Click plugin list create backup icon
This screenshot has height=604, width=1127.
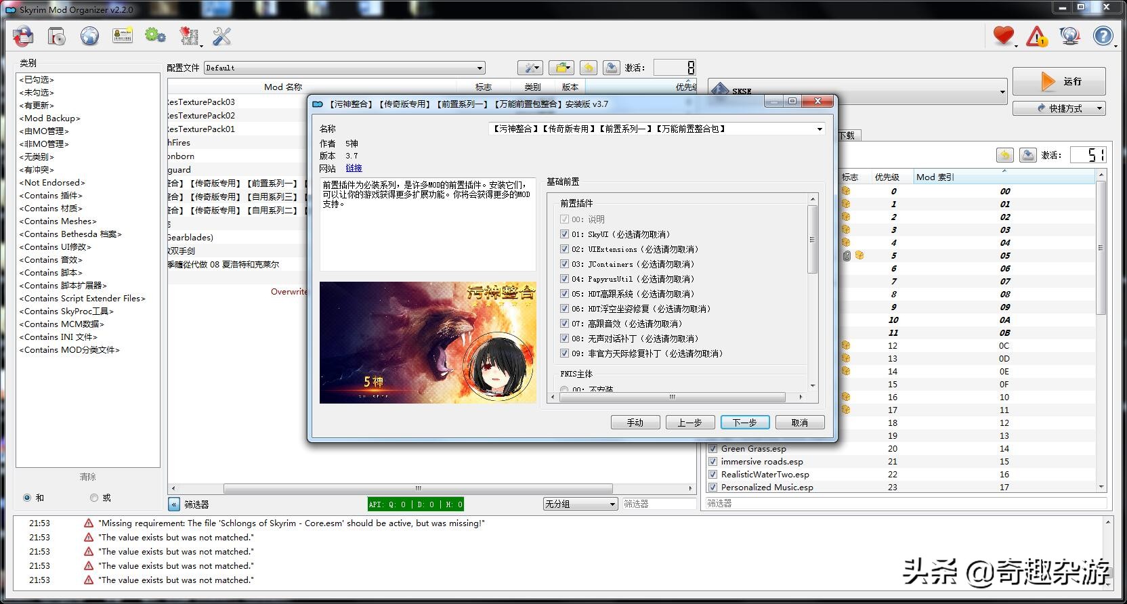tap(1027, 155)
